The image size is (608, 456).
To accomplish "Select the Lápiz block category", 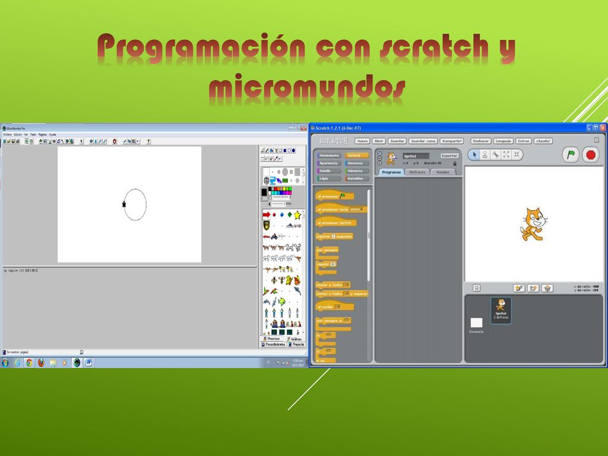I will tap(329, 178).
